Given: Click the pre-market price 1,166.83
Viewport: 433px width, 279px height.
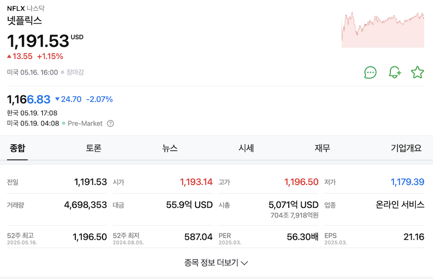Looking at the screenshot, I should 29,99.
